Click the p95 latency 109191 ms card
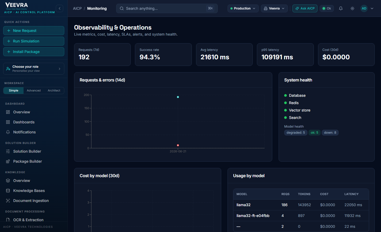 click(x=285, y=55)
